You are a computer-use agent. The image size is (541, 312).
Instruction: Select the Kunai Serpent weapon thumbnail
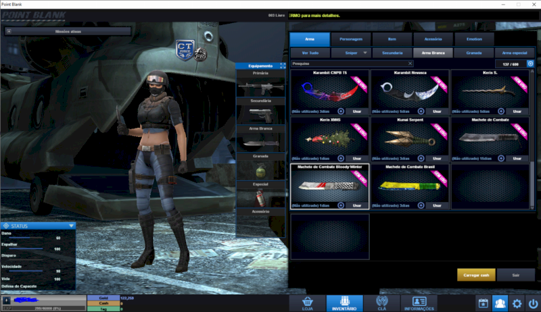click(410, 138)
